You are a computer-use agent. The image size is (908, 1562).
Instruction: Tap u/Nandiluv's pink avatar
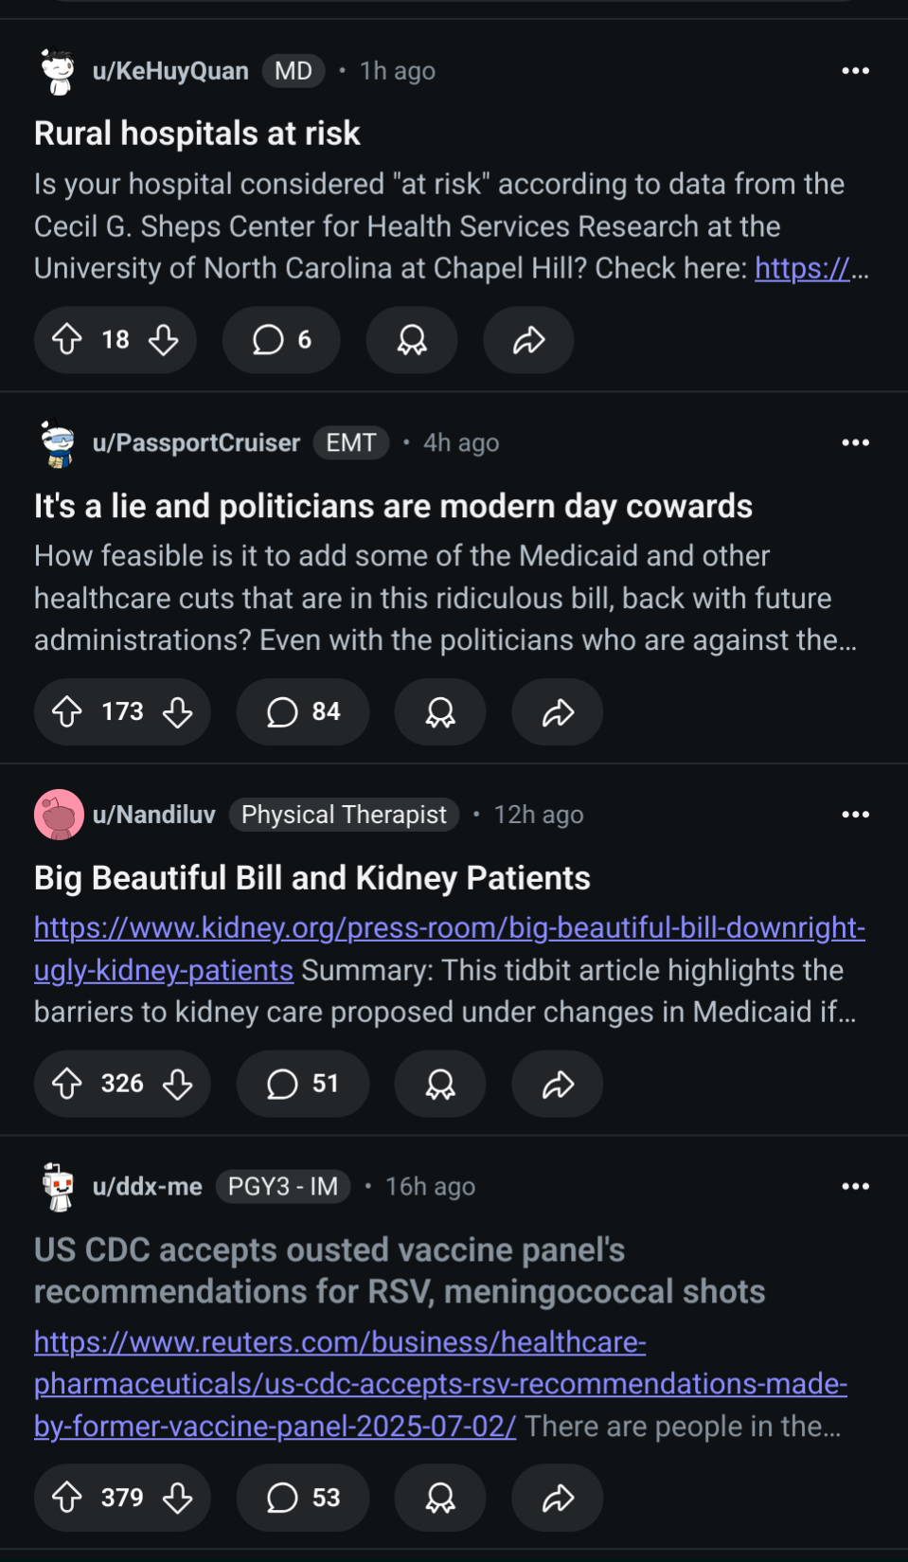(x=59, y=815)
